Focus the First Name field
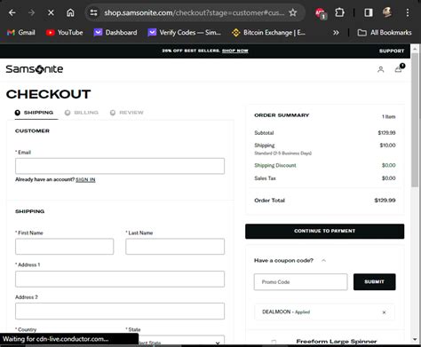The height and width of the screenshot is (347, 421). tap(64, 247)
